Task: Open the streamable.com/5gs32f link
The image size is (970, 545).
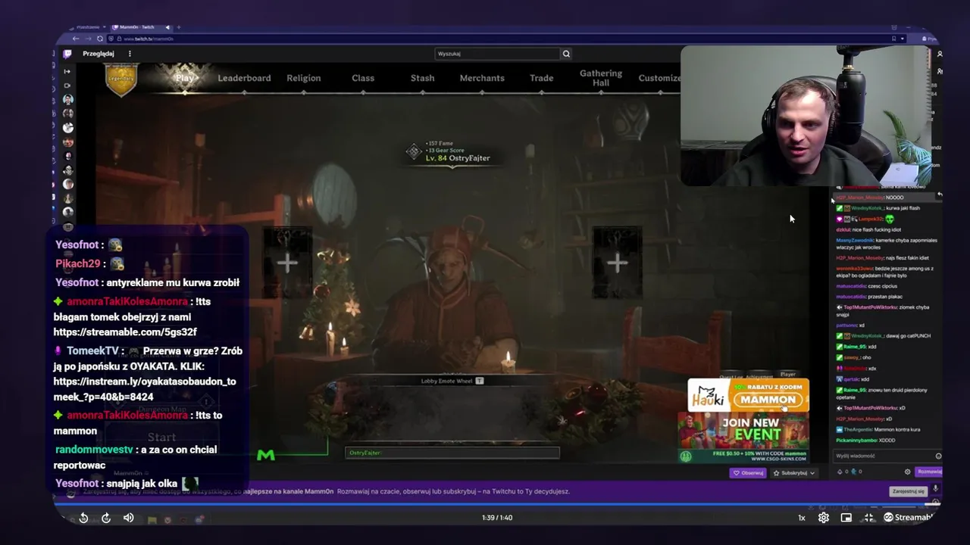Action: click(125, 332)
